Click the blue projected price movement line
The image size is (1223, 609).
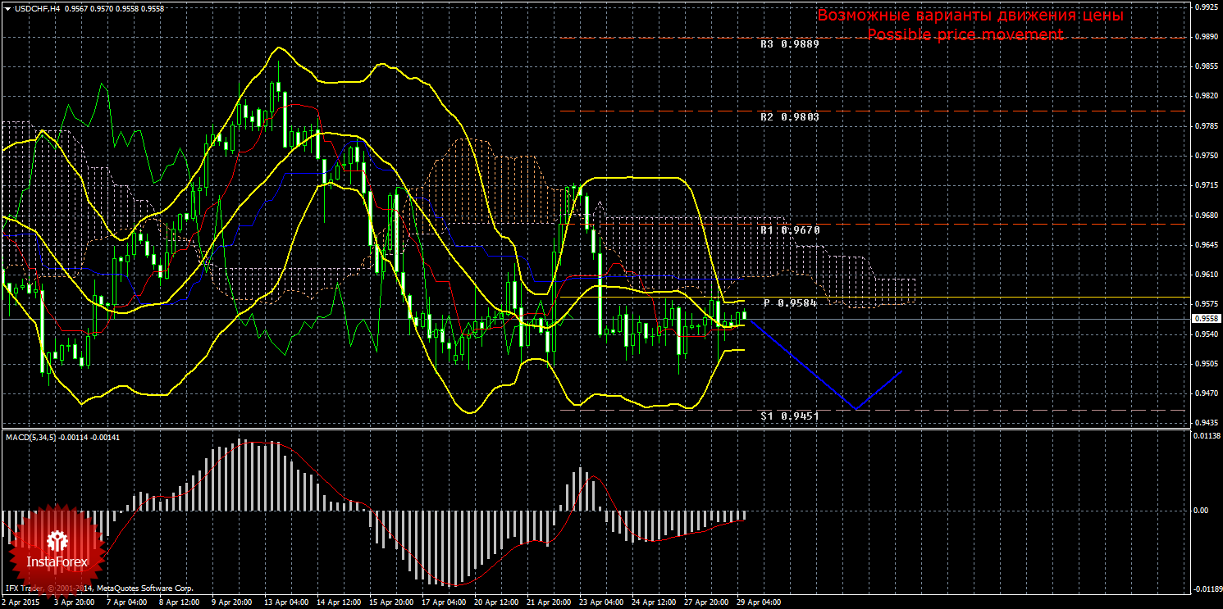(x=804, y=366)
